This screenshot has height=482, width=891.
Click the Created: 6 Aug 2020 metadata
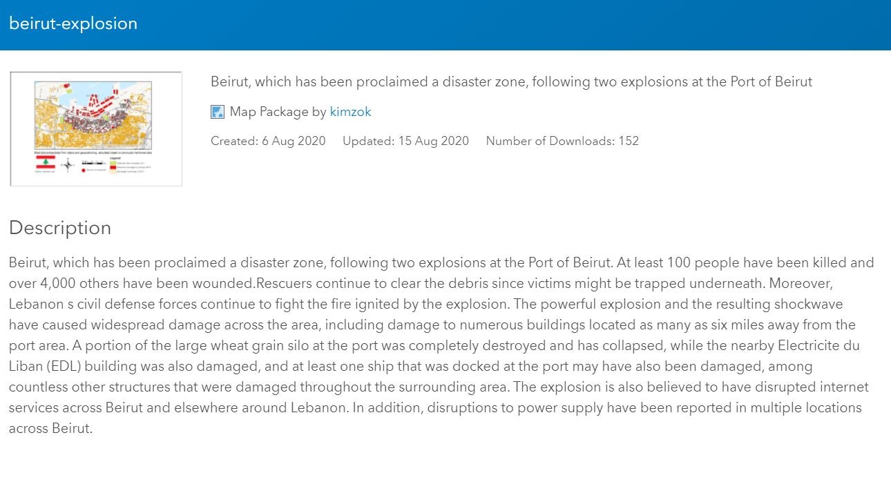coord(268,141)
